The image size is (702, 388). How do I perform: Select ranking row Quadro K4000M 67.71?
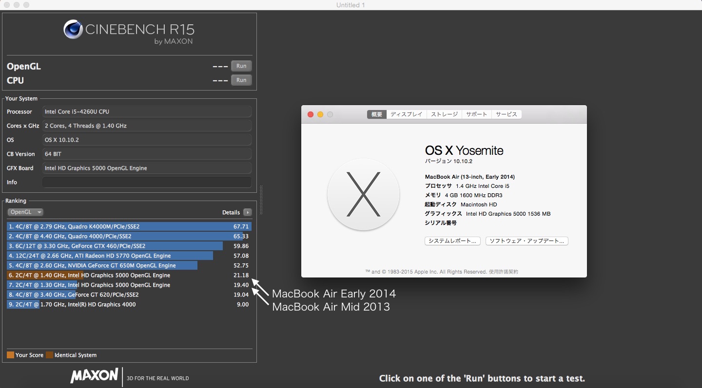(129, 226)
